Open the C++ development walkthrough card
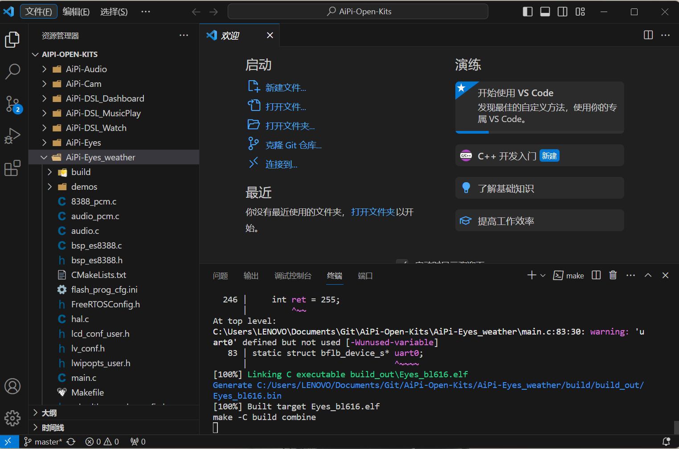Viewport: 679px width, 449px height. click(540, 155)
